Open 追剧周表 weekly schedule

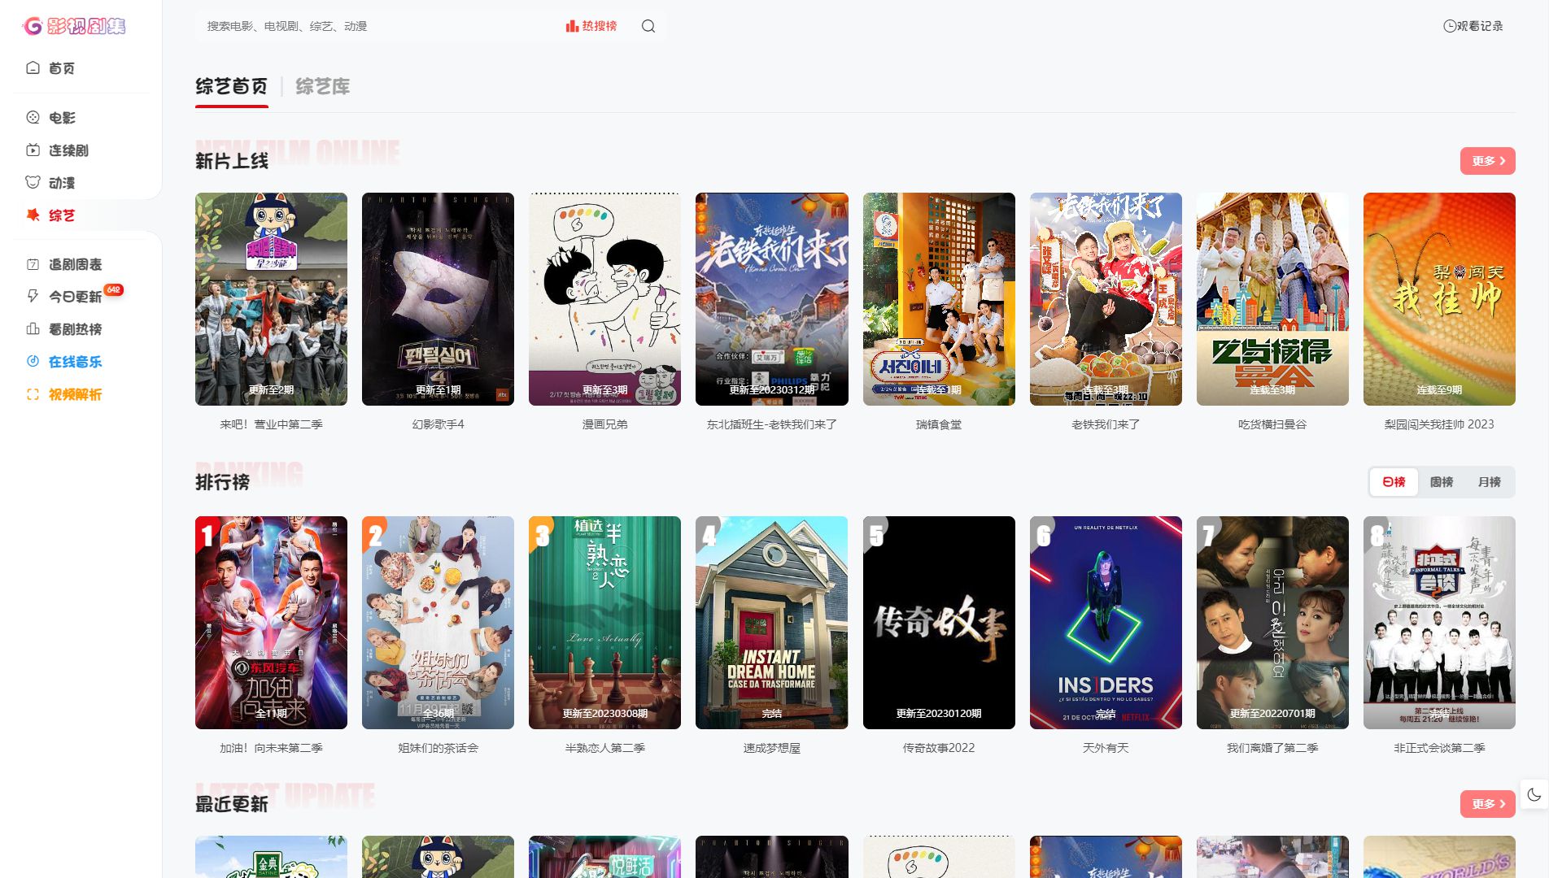[63, 264]
